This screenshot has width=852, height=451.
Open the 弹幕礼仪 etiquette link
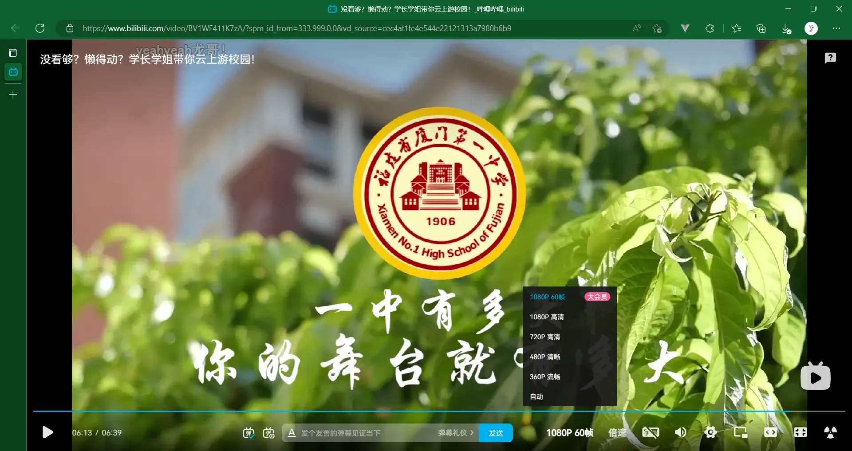coord(456,433)
